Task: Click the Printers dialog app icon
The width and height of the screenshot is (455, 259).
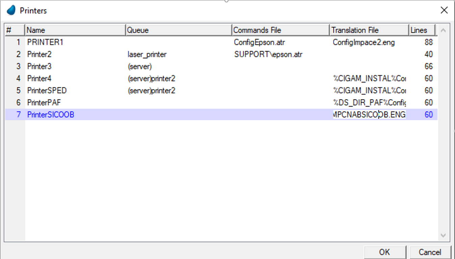Action: (11, 10)
